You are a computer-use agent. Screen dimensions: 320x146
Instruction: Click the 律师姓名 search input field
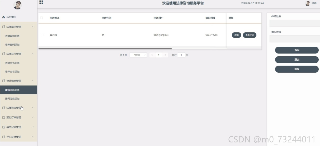[x=295, y=23]
